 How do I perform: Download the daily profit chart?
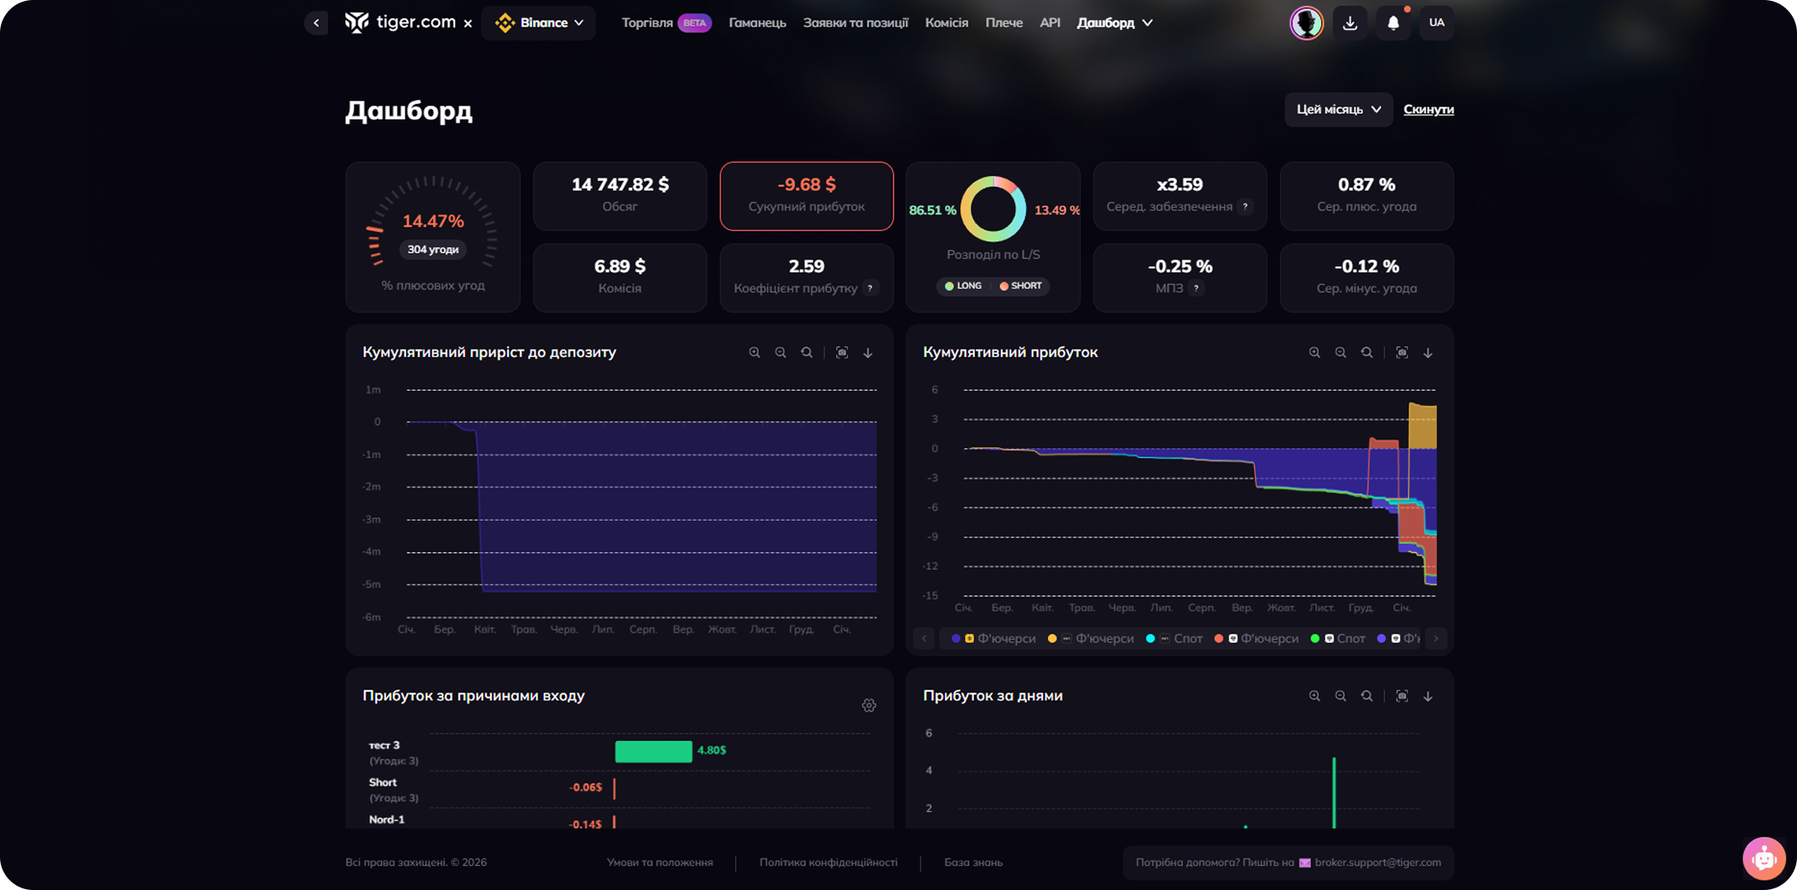(1428, 696)
